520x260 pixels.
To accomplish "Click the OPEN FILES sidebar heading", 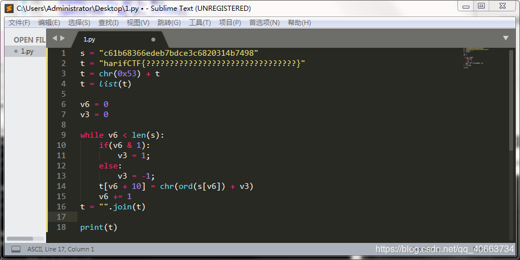I will coord(29,40).
